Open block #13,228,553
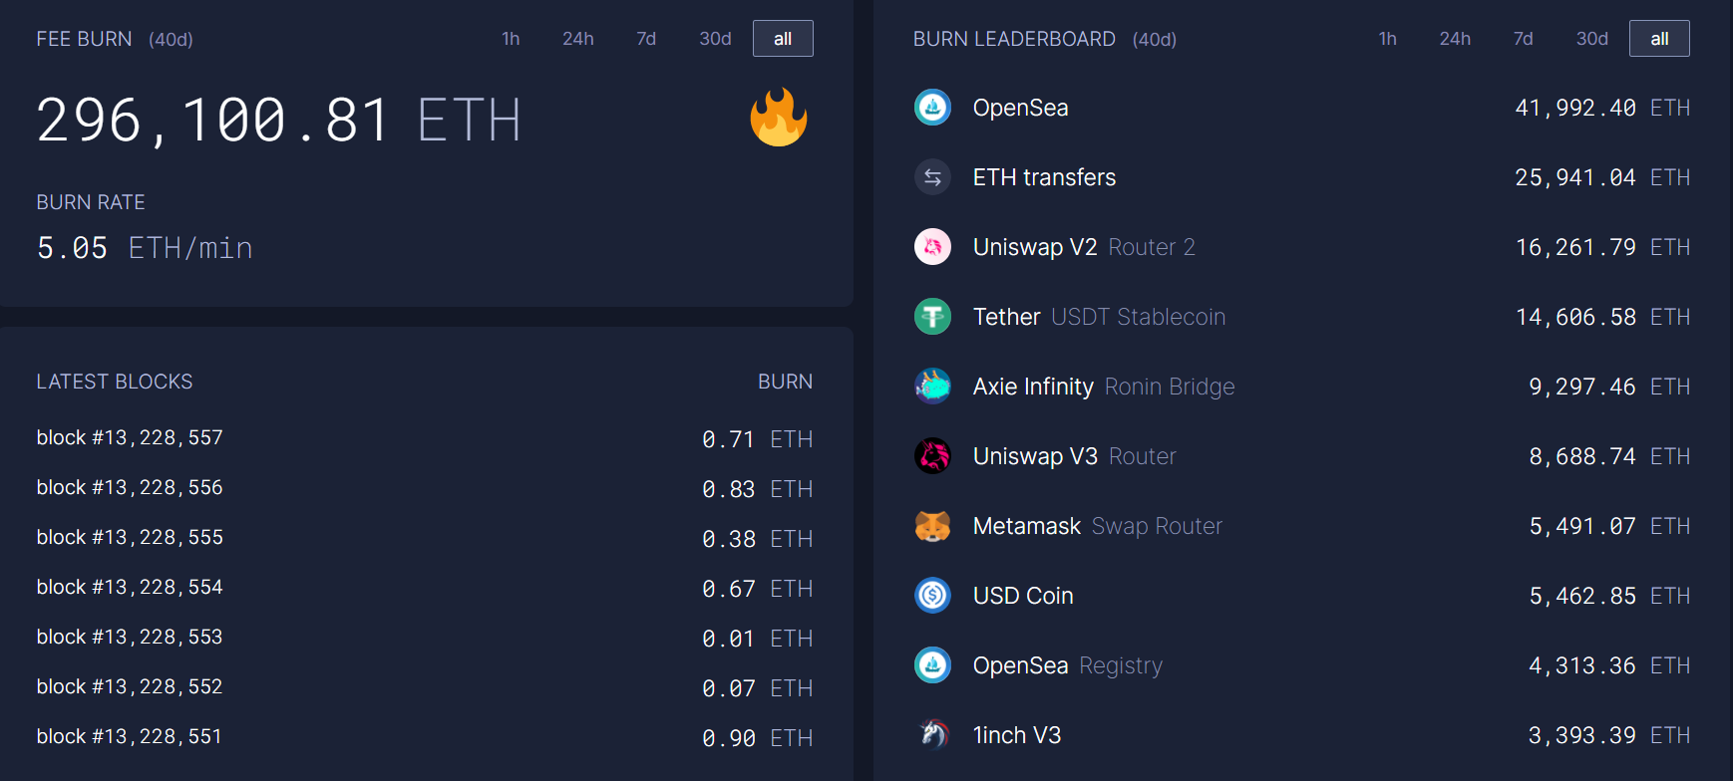This screenshot has height=781, width=1733. 130,637
